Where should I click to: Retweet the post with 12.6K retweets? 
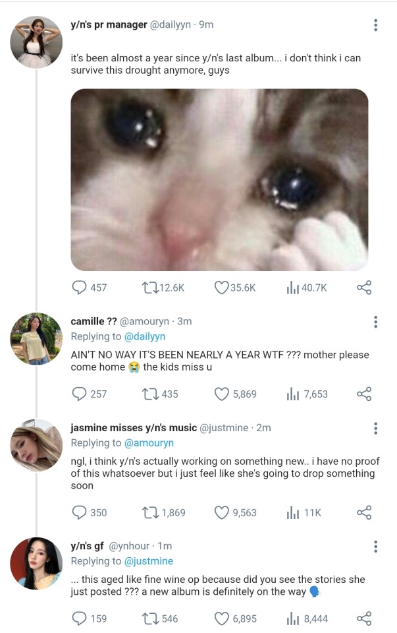tap(149, 287)
